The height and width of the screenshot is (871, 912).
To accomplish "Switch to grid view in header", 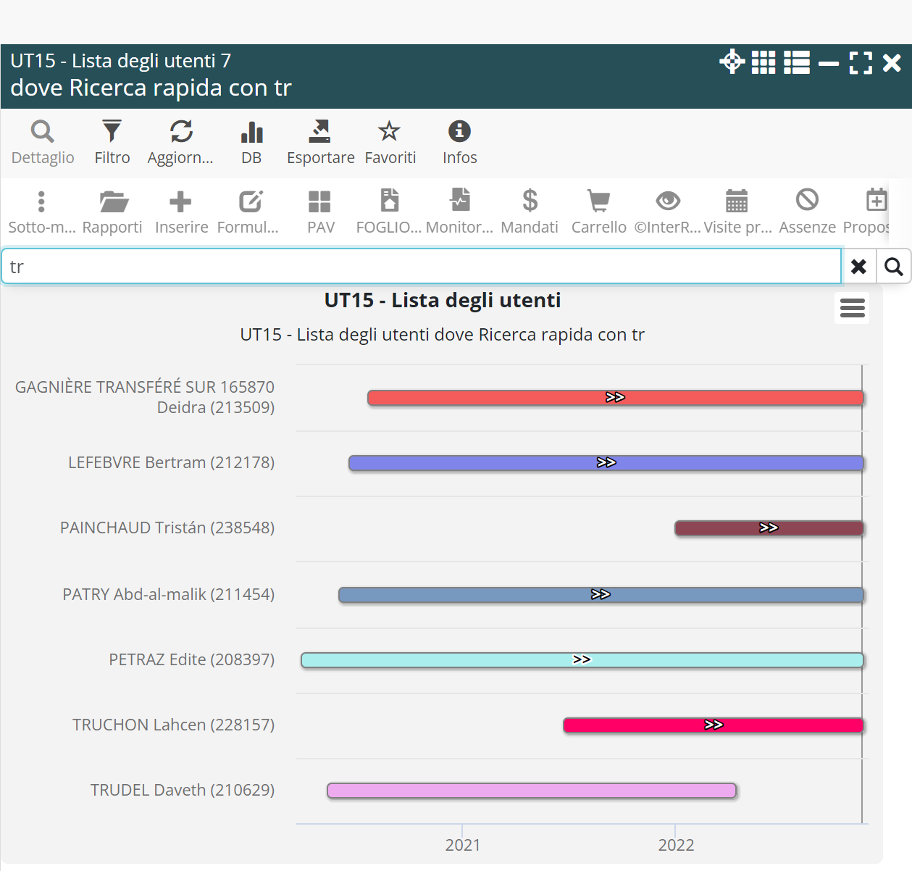I will (x=764, y=62).
